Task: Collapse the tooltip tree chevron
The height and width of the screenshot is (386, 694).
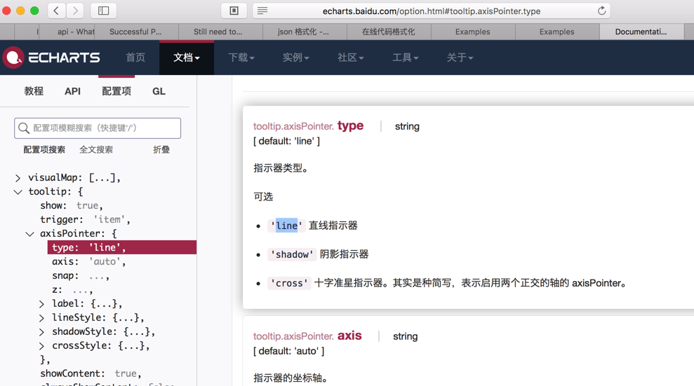Action: tap(18, 192)
